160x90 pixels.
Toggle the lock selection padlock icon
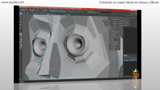(x=64, y=11)
